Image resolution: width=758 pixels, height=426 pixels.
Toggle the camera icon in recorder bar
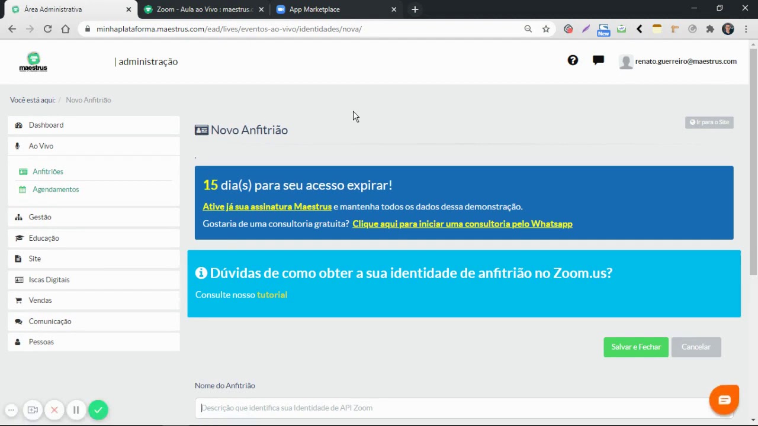33,409
